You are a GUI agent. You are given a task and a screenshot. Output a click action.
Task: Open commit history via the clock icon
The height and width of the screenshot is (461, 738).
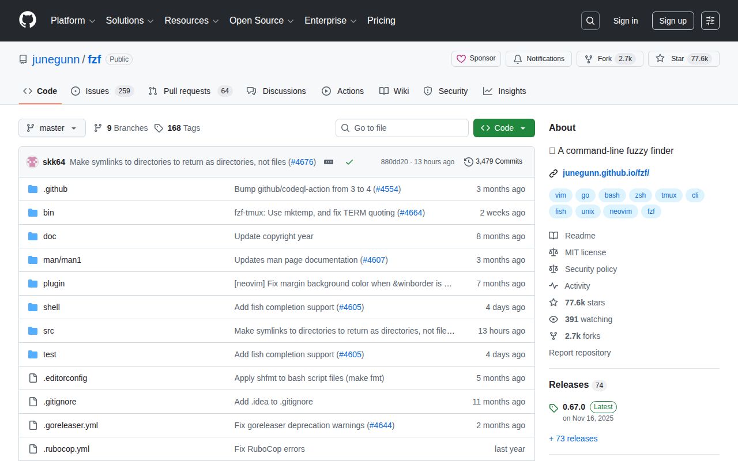(x=468, y=162)
